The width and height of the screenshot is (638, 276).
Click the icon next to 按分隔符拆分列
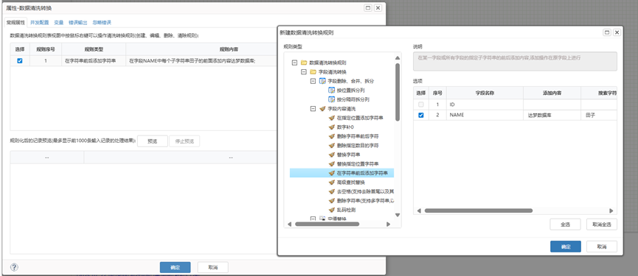[331, 99]
